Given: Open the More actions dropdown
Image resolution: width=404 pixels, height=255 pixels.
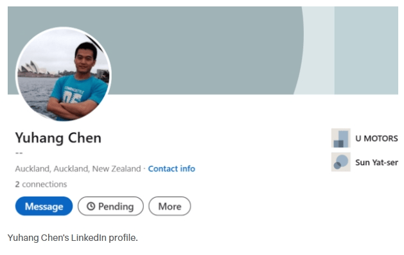Looking at the screenshot, I should click(170, 206).
